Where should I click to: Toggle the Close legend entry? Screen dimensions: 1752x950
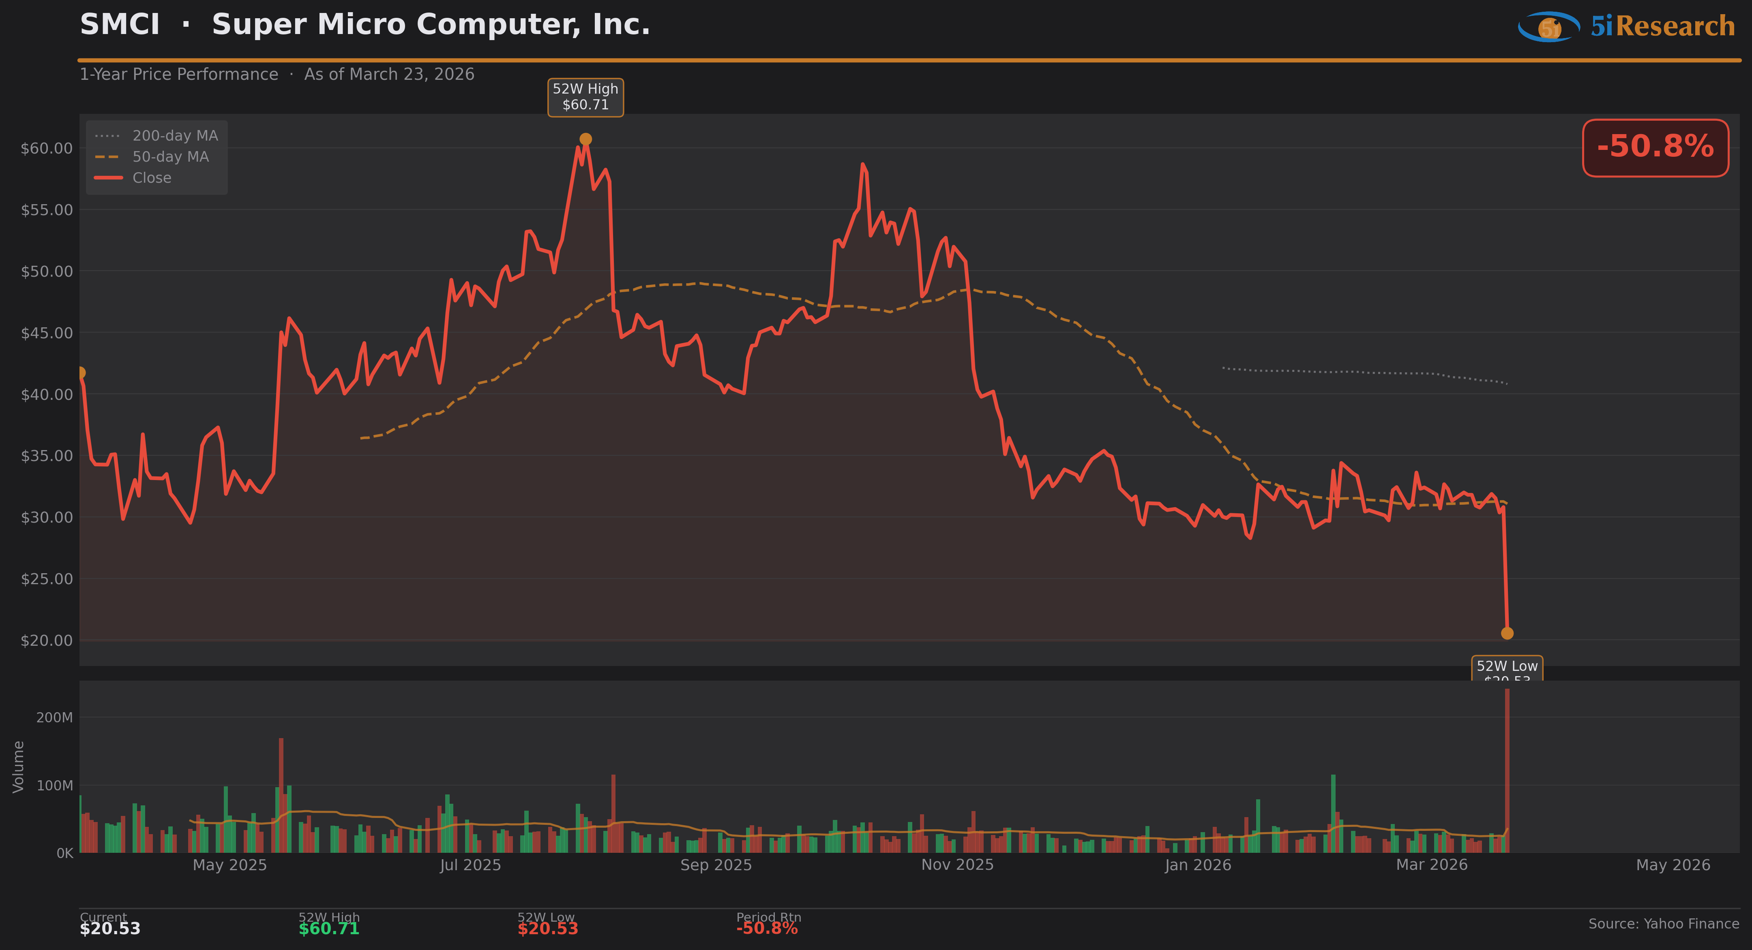click(x=152, y=178)
